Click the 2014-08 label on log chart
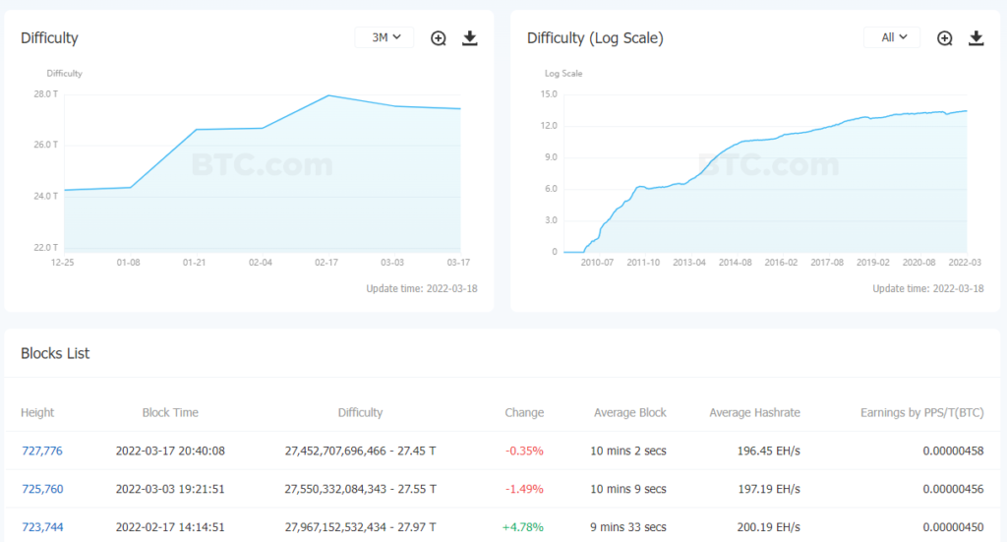This screenshot has height=542, width=1007. [x=736, y=263]
